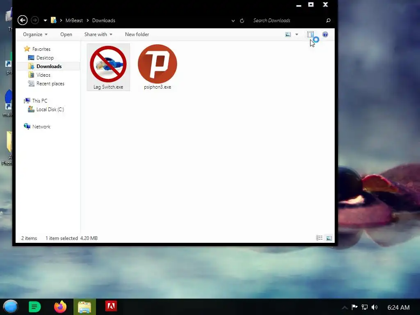Open Adobe application in the taskbar
Image resolution: width=420 pixels, height=315 pixels.
(111, 306)
